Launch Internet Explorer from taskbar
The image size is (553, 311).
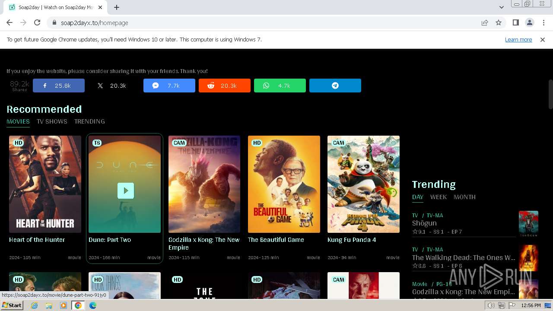tap(35, 305)
